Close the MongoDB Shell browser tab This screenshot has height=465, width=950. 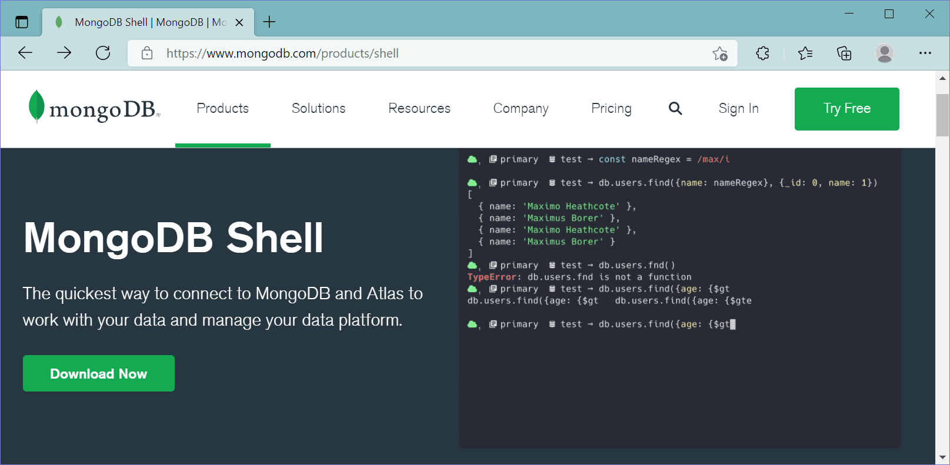(239, 22)
